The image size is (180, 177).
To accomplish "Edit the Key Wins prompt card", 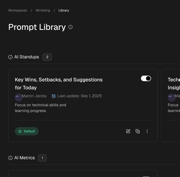I will point(128,131).
